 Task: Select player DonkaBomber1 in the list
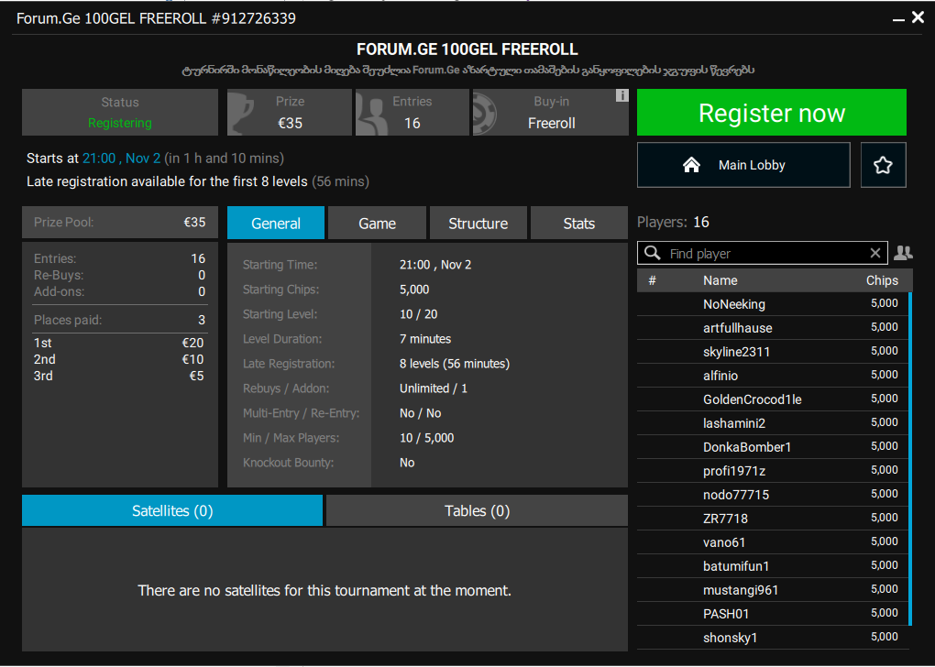coord(772,447)
